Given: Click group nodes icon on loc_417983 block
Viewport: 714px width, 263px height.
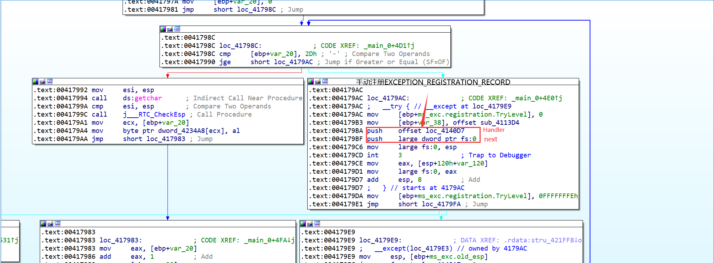Looking at the screenshot, I should (58, 224).
